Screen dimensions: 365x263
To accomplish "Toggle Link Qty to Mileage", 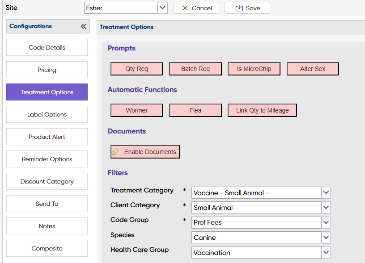I will pos(262,110).
